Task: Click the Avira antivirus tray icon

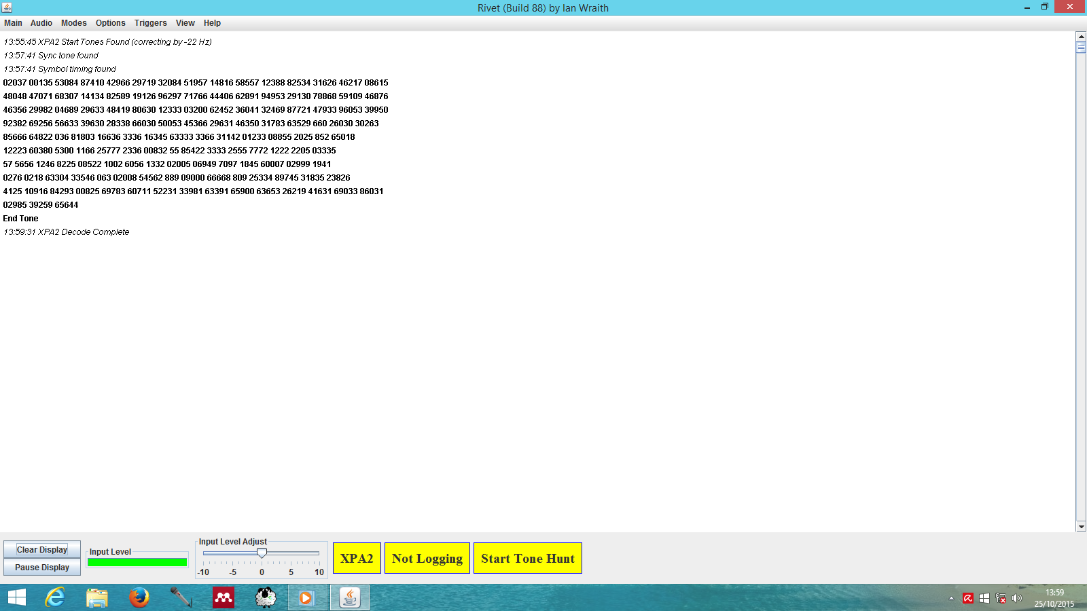Action: [x=968, y=598]
